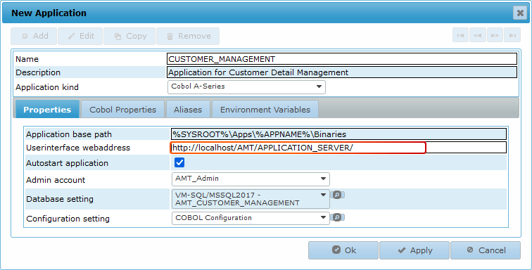The image size is (532, 270).
Task: Click the first record navigation icon
Action: pos(460,35)
